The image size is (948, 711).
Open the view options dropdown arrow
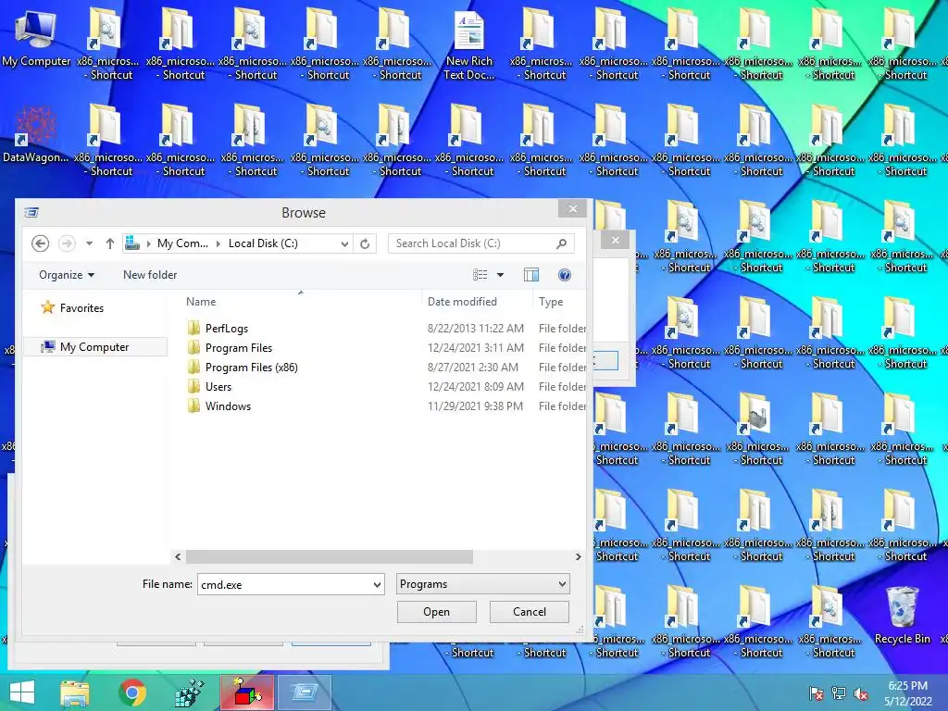pyautogui.click(x=500, y=274)
